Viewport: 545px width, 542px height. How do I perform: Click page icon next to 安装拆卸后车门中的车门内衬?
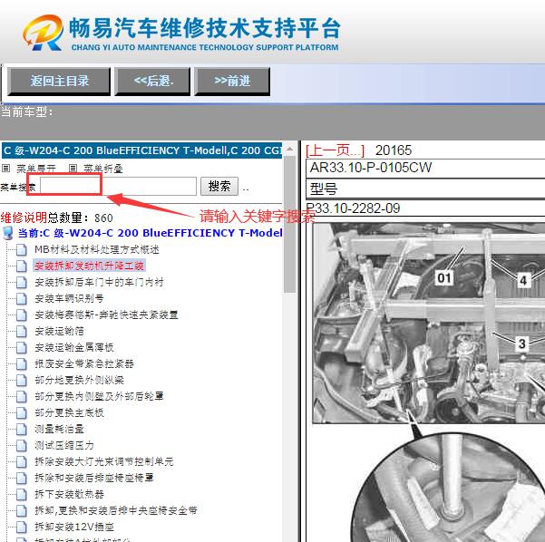tap(22, 282)
